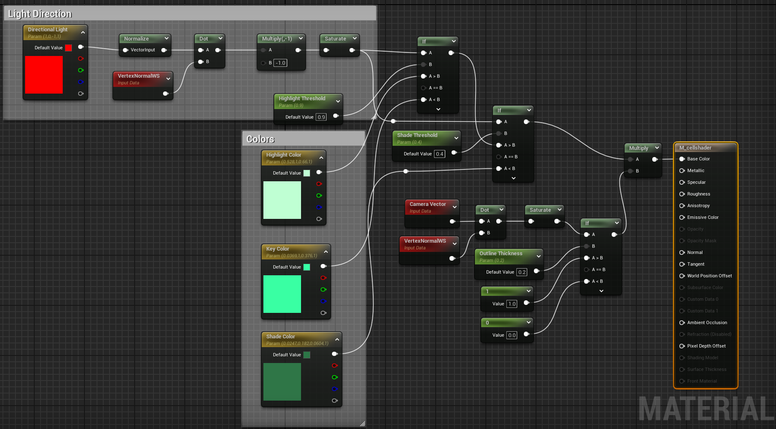Viewport: 776px width, 429px height.
Task: Edit the Outline Thickness default value 0.2
Action: click(x=522, y=272)
